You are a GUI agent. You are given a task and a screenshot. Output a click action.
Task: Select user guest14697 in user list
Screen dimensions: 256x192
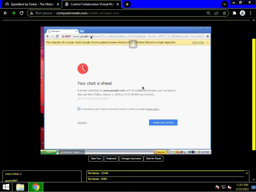click(11, 180)
